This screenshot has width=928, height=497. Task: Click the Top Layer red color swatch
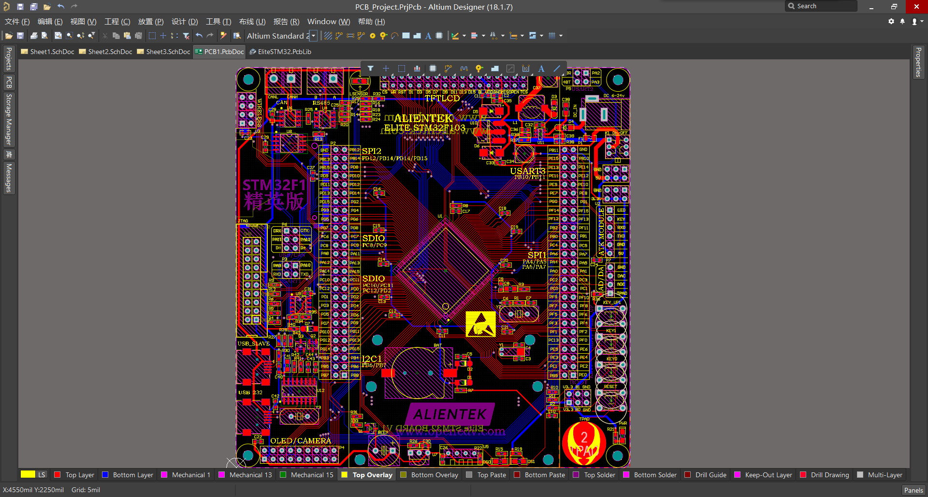coord(58,475)
